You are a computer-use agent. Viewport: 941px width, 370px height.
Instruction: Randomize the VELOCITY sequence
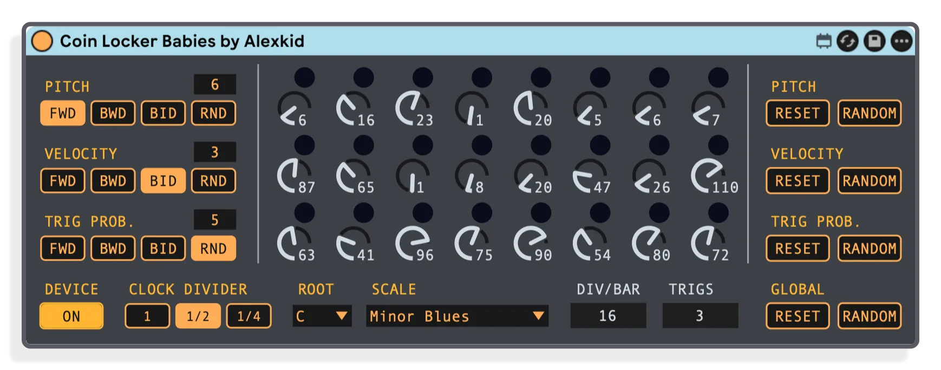870,181
